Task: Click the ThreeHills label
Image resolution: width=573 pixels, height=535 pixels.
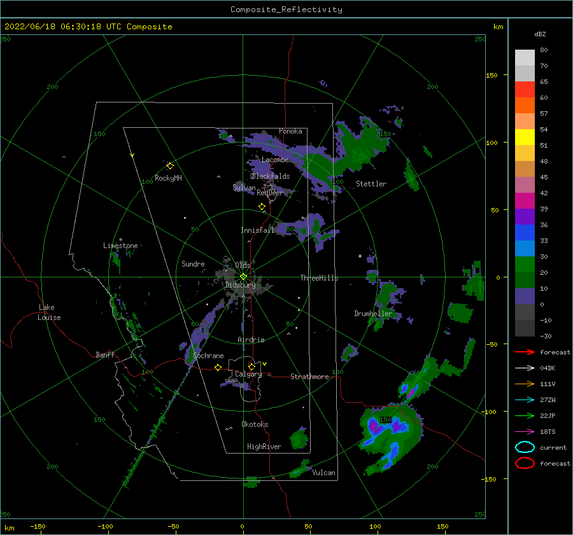Action: click(x=320, y=278)
